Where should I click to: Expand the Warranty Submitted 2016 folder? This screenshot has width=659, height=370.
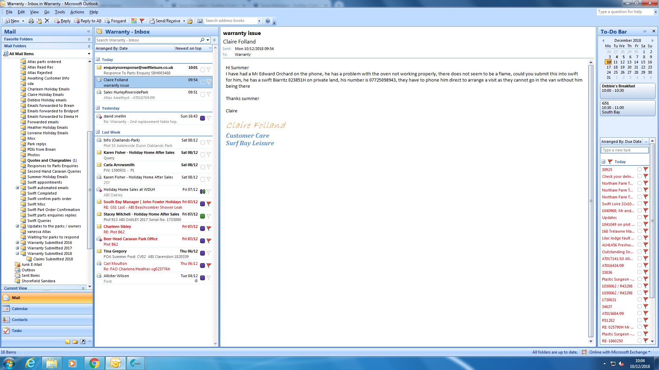17,243
